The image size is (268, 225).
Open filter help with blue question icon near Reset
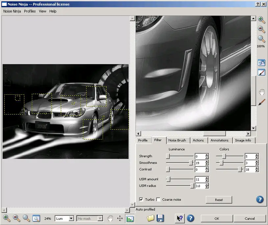pyautogui.click(x=260, y=200)
